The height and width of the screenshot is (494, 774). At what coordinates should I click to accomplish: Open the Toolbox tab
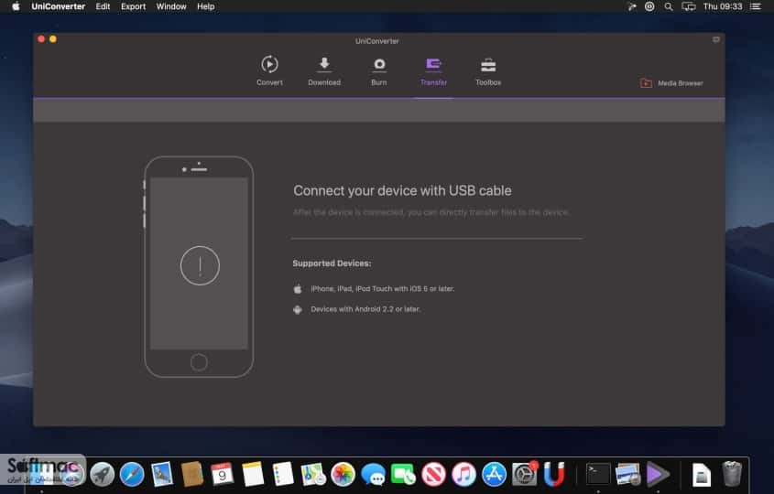click(488, 71)
